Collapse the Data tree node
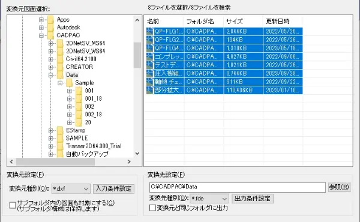The height and width of the screenshot is (222, 360). pyautogui.click(x=51, y=75)
